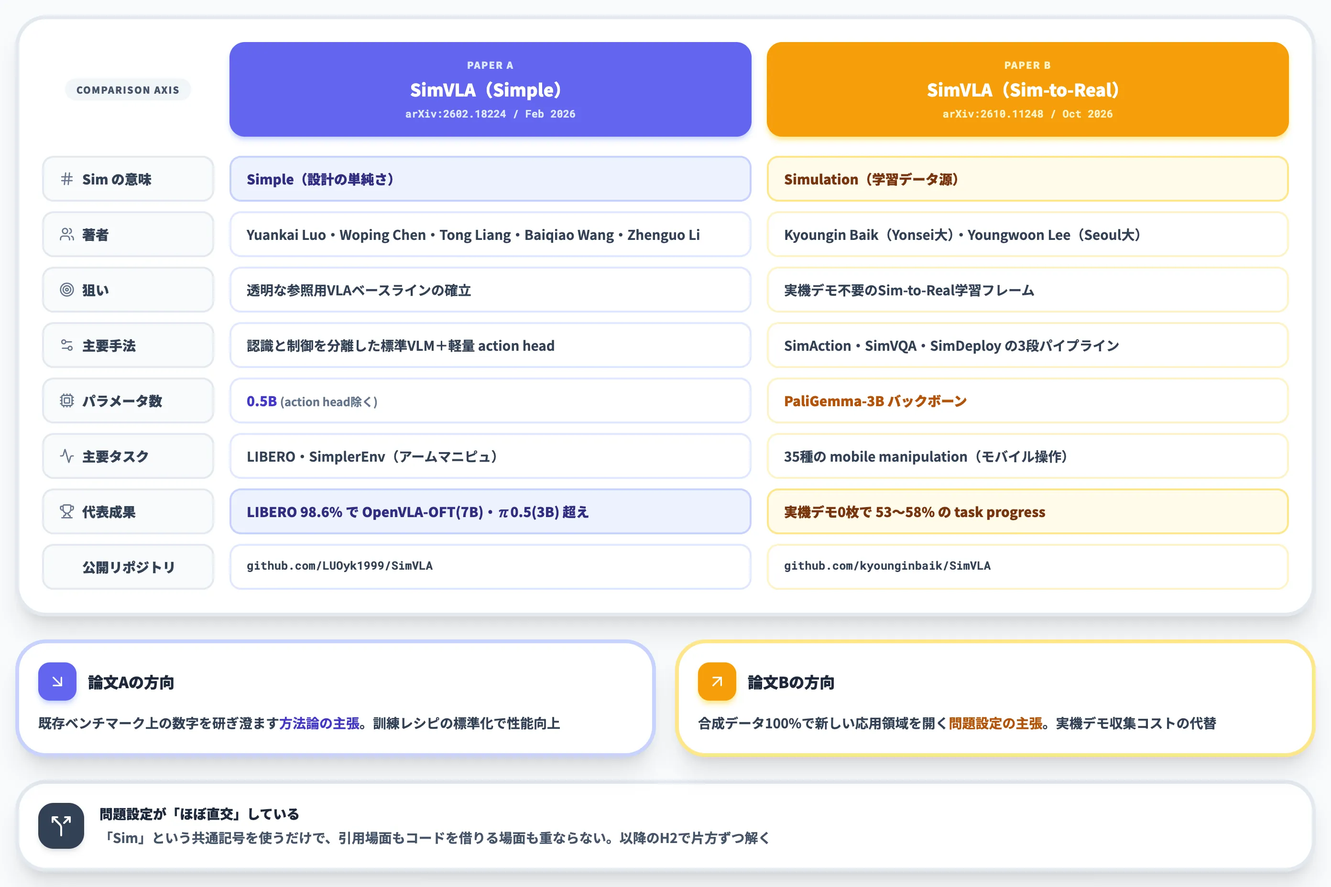Click the activity pulse icon beside 主要タスク
1331x887 pixels.
pyautogui.click(x=67, y=456)
